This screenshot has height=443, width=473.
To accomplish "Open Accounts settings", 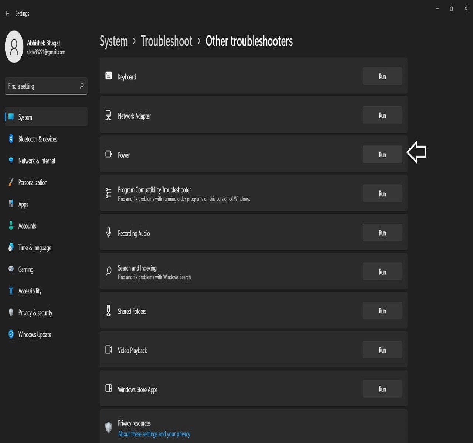I will [x=46, y=226].
